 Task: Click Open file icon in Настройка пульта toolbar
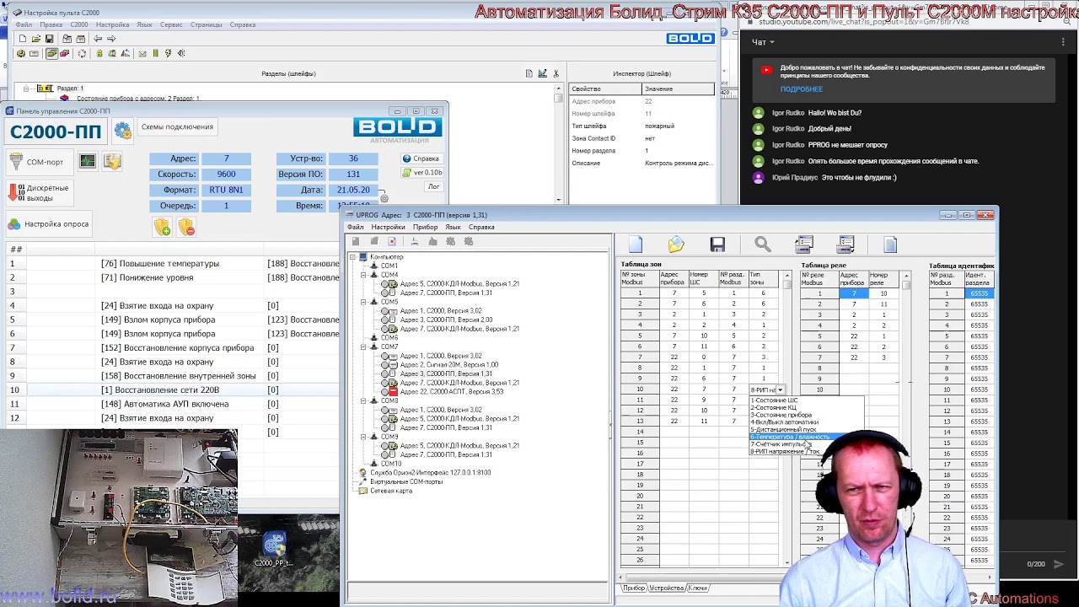[x=35, y=39]
